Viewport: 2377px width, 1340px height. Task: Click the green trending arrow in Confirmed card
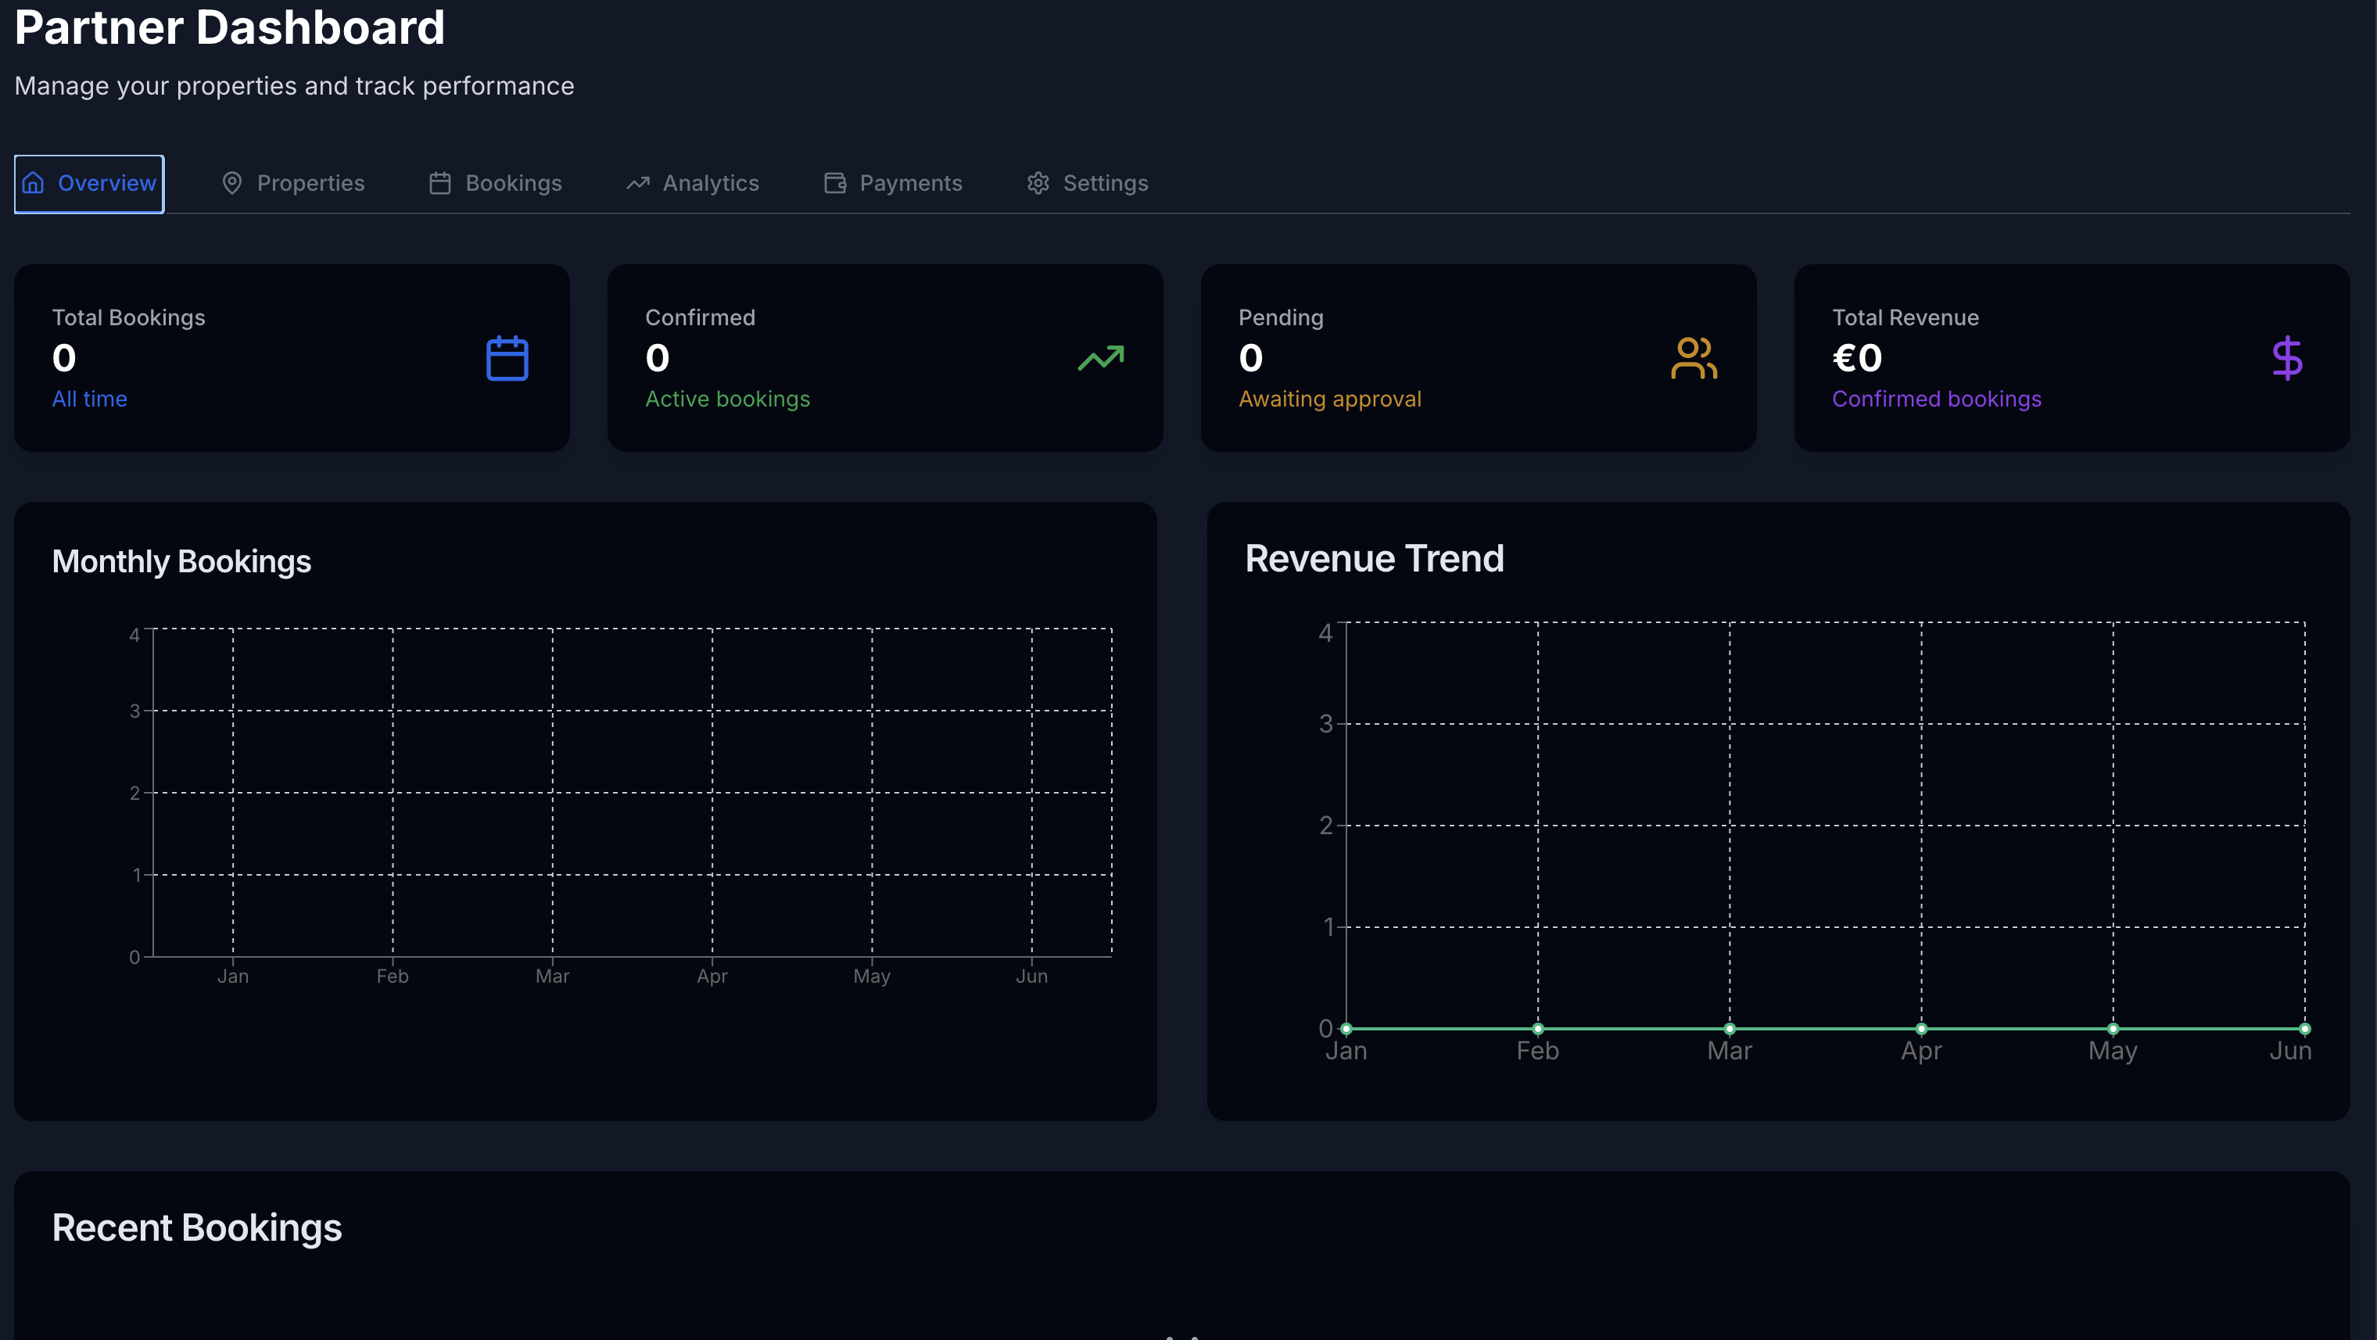(x=1101, y=358)
